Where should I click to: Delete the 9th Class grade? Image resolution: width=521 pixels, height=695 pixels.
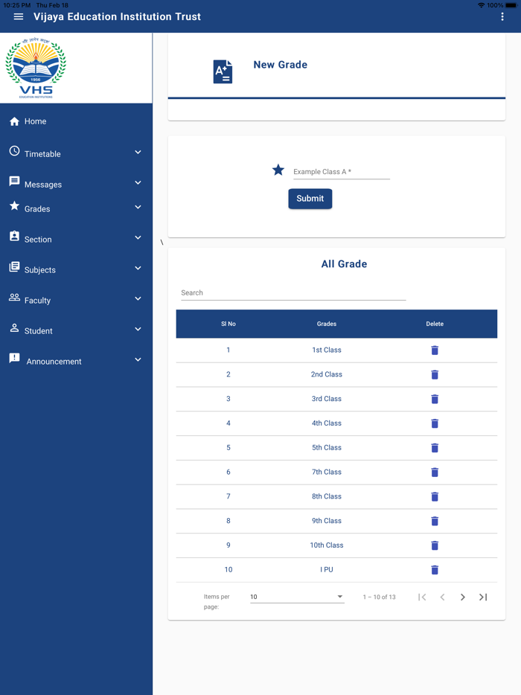pyautogui.click(x=435, y=521)
